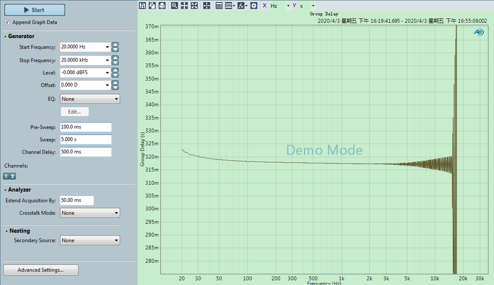Open the graph view icon's dropdown arrow
This screenshot has width=494, height=285.
pos(234,6)
